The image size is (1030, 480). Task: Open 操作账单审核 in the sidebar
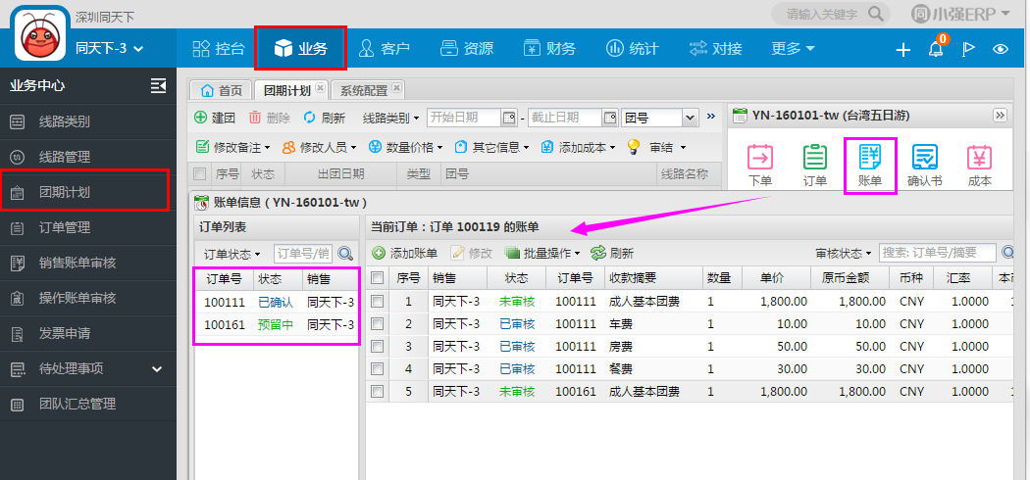coord(88,299)
